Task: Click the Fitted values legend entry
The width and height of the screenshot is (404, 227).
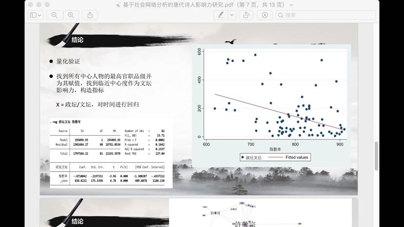Action: (291, 157)
